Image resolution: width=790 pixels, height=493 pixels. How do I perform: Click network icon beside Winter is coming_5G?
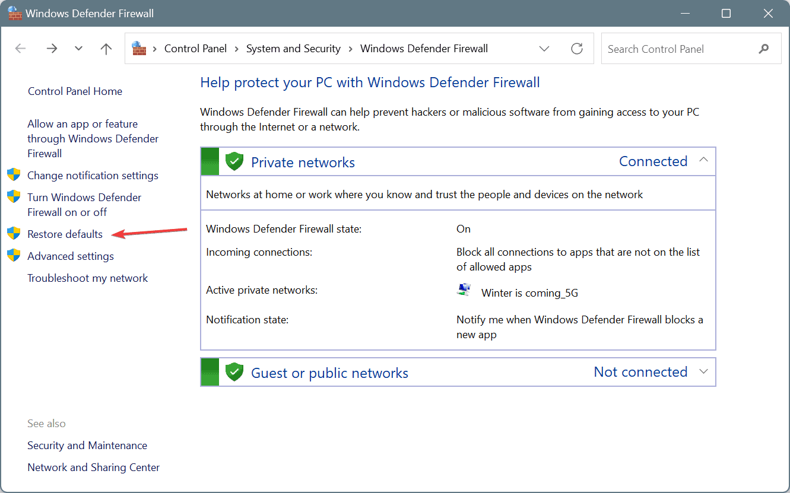coord(464,290)
